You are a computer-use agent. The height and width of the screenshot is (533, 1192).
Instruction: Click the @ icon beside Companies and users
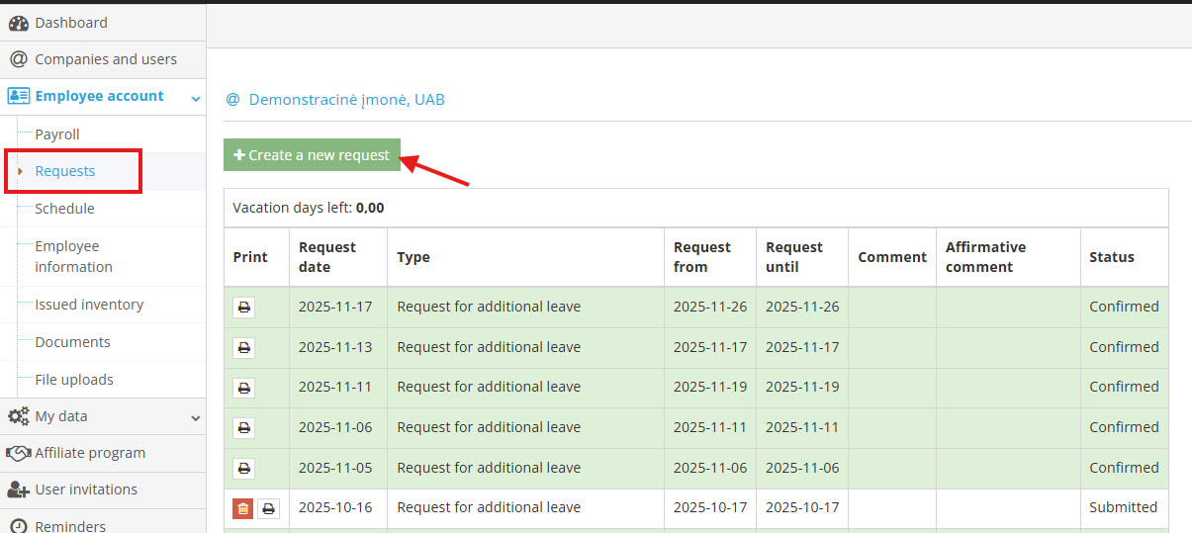coord(18,59)
